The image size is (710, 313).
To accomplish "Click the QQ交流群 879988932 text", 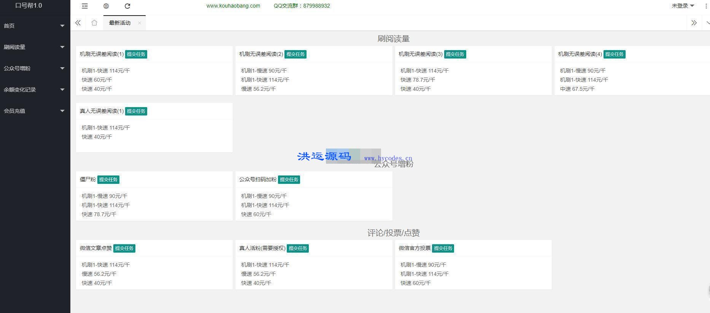I will coord(302,6).
